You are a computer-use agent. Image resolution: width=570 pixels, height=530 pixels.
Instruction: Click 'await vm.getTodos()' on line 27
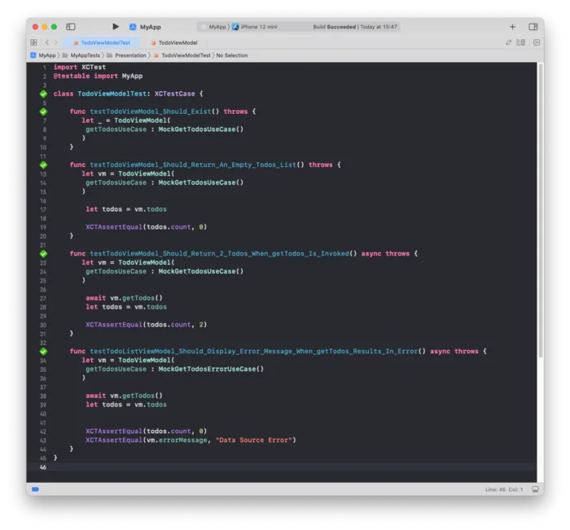(124, 298)
